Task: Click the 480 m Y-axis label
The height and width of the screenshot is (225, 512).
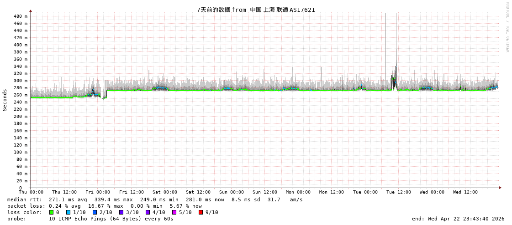Action: 20,16
